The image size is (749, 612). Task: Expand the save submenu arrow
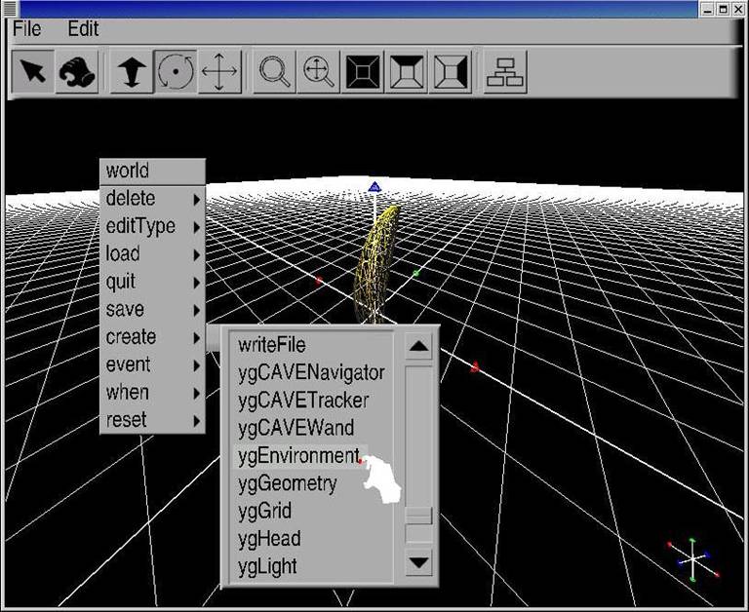click(x=196, y=310)
